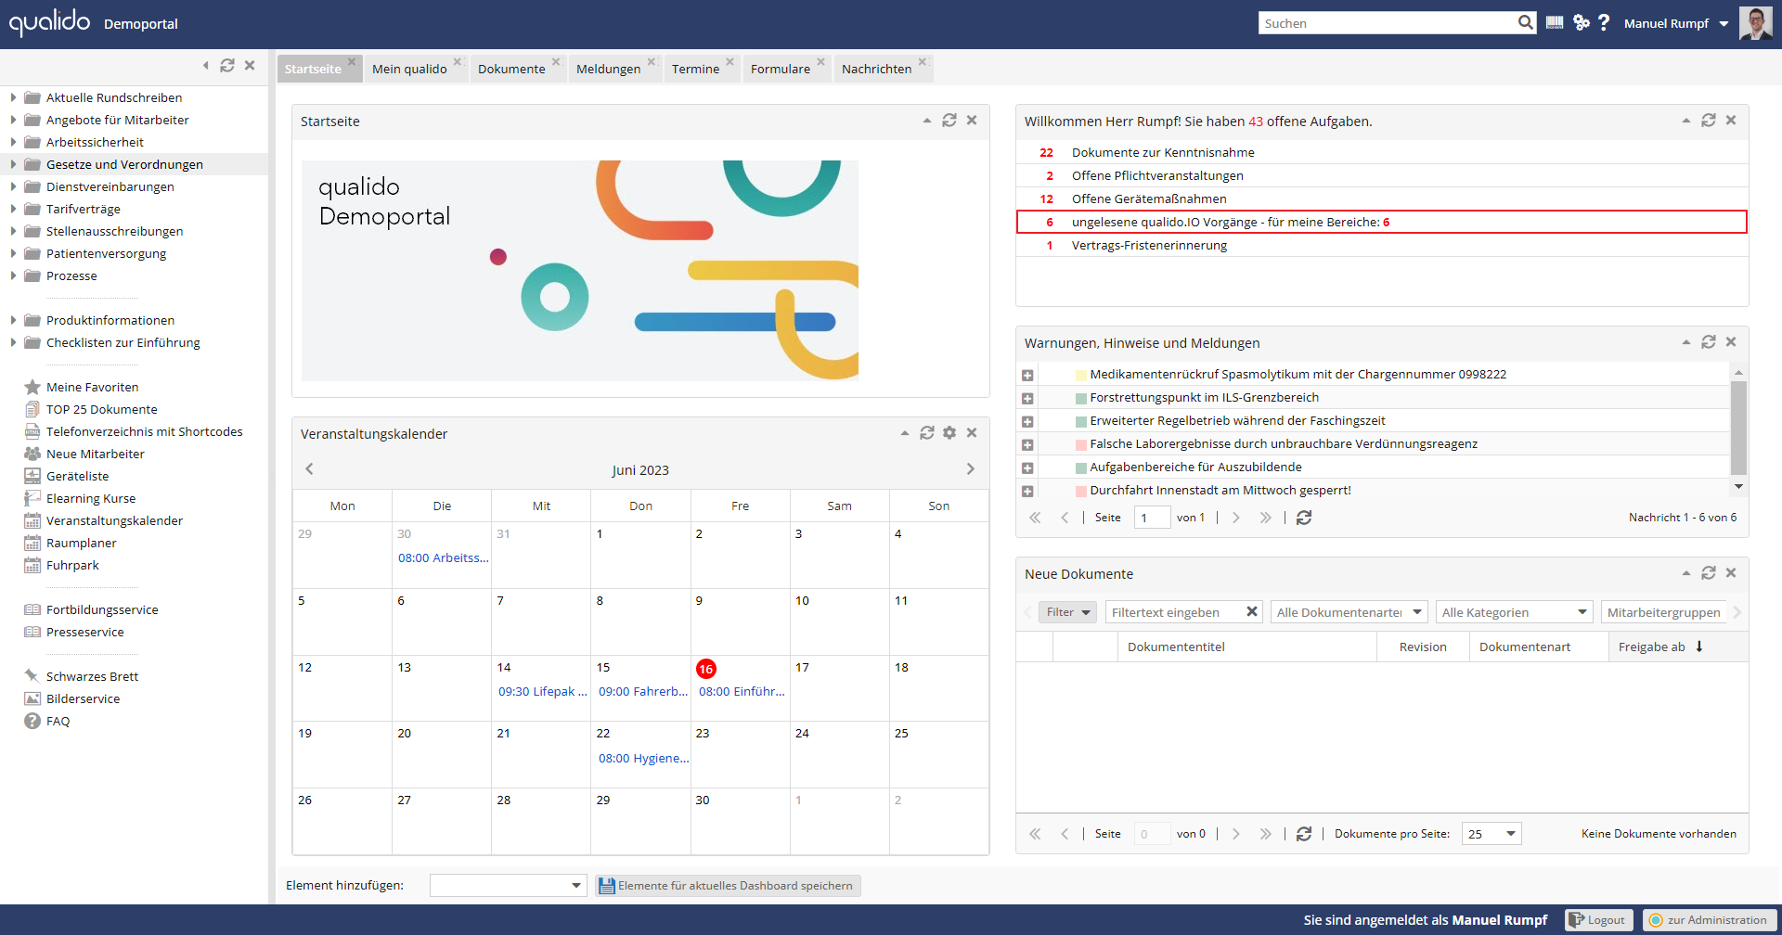Switch to Meldungen tab
The height and width of the screenshot is (935, 1782).
(x=608, y=69)
